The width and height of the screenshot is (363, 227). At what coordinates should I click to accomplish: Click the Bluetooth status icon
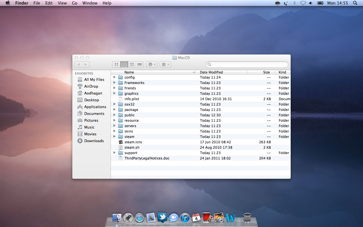294,3
